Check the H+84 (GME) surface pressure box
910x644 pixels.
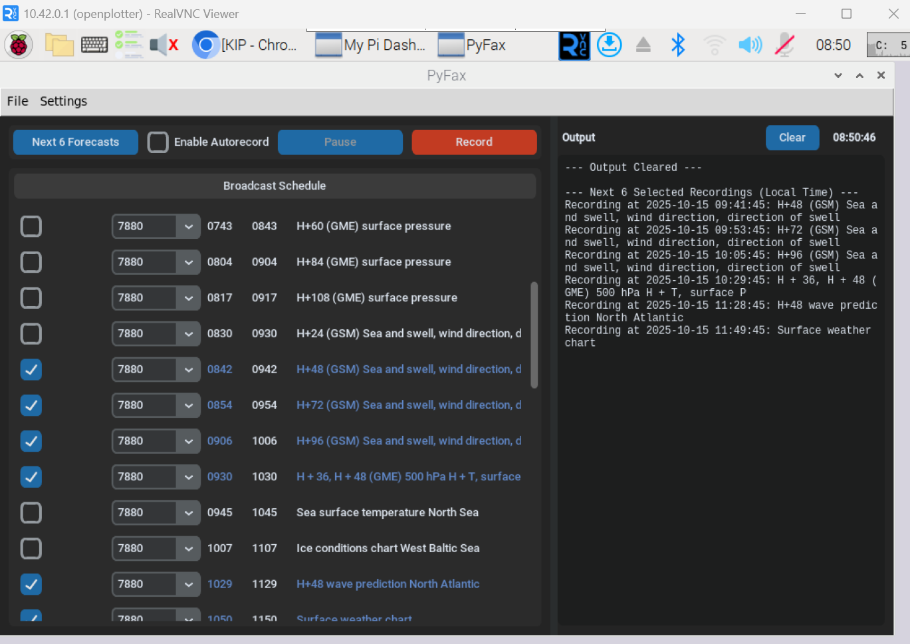pos(31,262)
